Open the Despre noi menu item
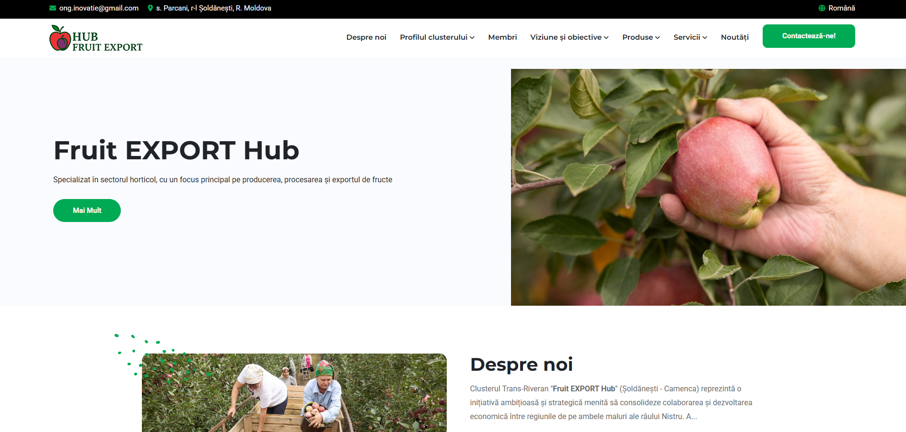The height and width of the screenshot is (432, 906). click(366, 37)
